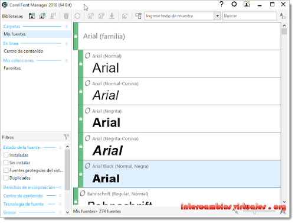
Task: Click the install font icon
Action: click(x=90, y=16)
